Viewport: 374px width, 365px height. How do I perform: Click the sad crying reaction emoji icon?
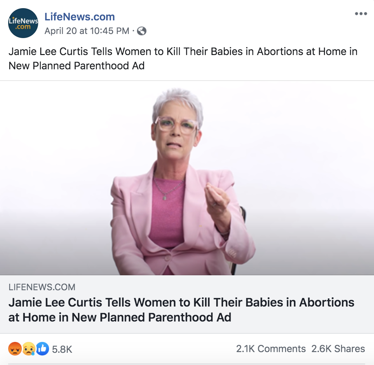click(29, 349)
